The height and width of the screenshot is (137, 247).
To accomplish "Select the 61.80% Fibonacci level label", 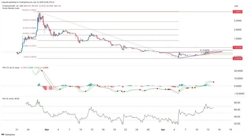I will click(30, 28).
